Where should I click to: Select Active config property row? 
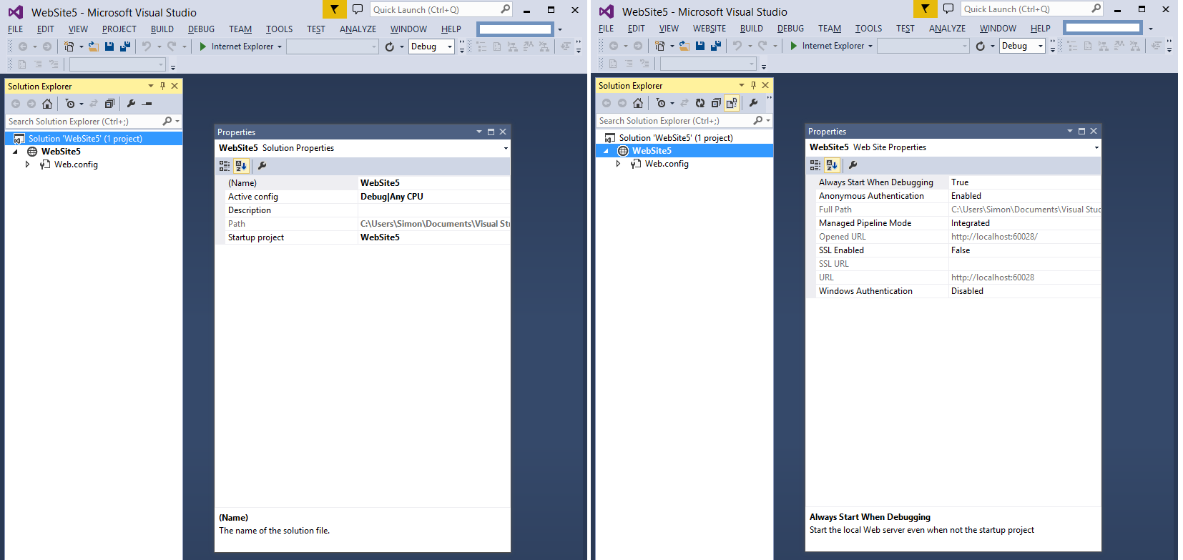coord(363,197)
